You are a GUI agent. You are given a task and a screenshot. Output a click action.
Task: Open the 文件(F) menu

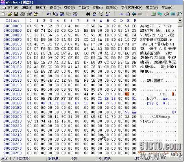pos(12,8)
